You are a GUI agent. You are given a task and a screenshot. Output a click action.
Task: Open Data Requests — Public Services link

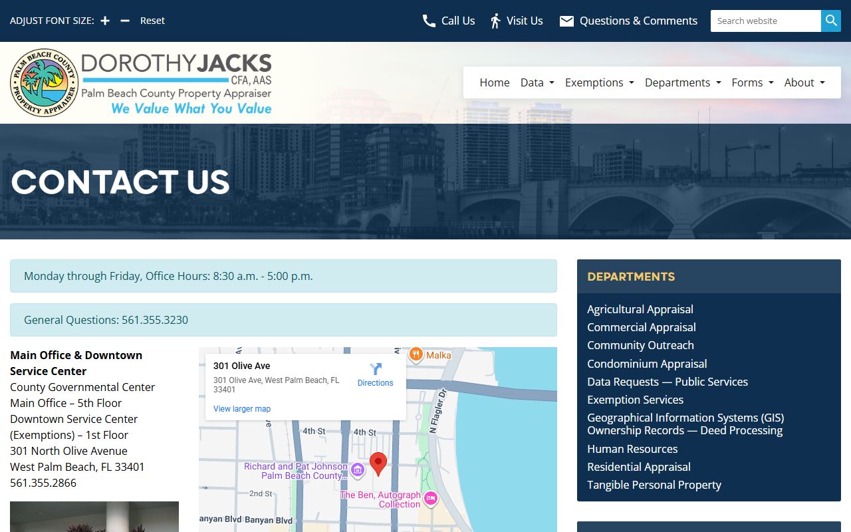(x=668, y=382)
